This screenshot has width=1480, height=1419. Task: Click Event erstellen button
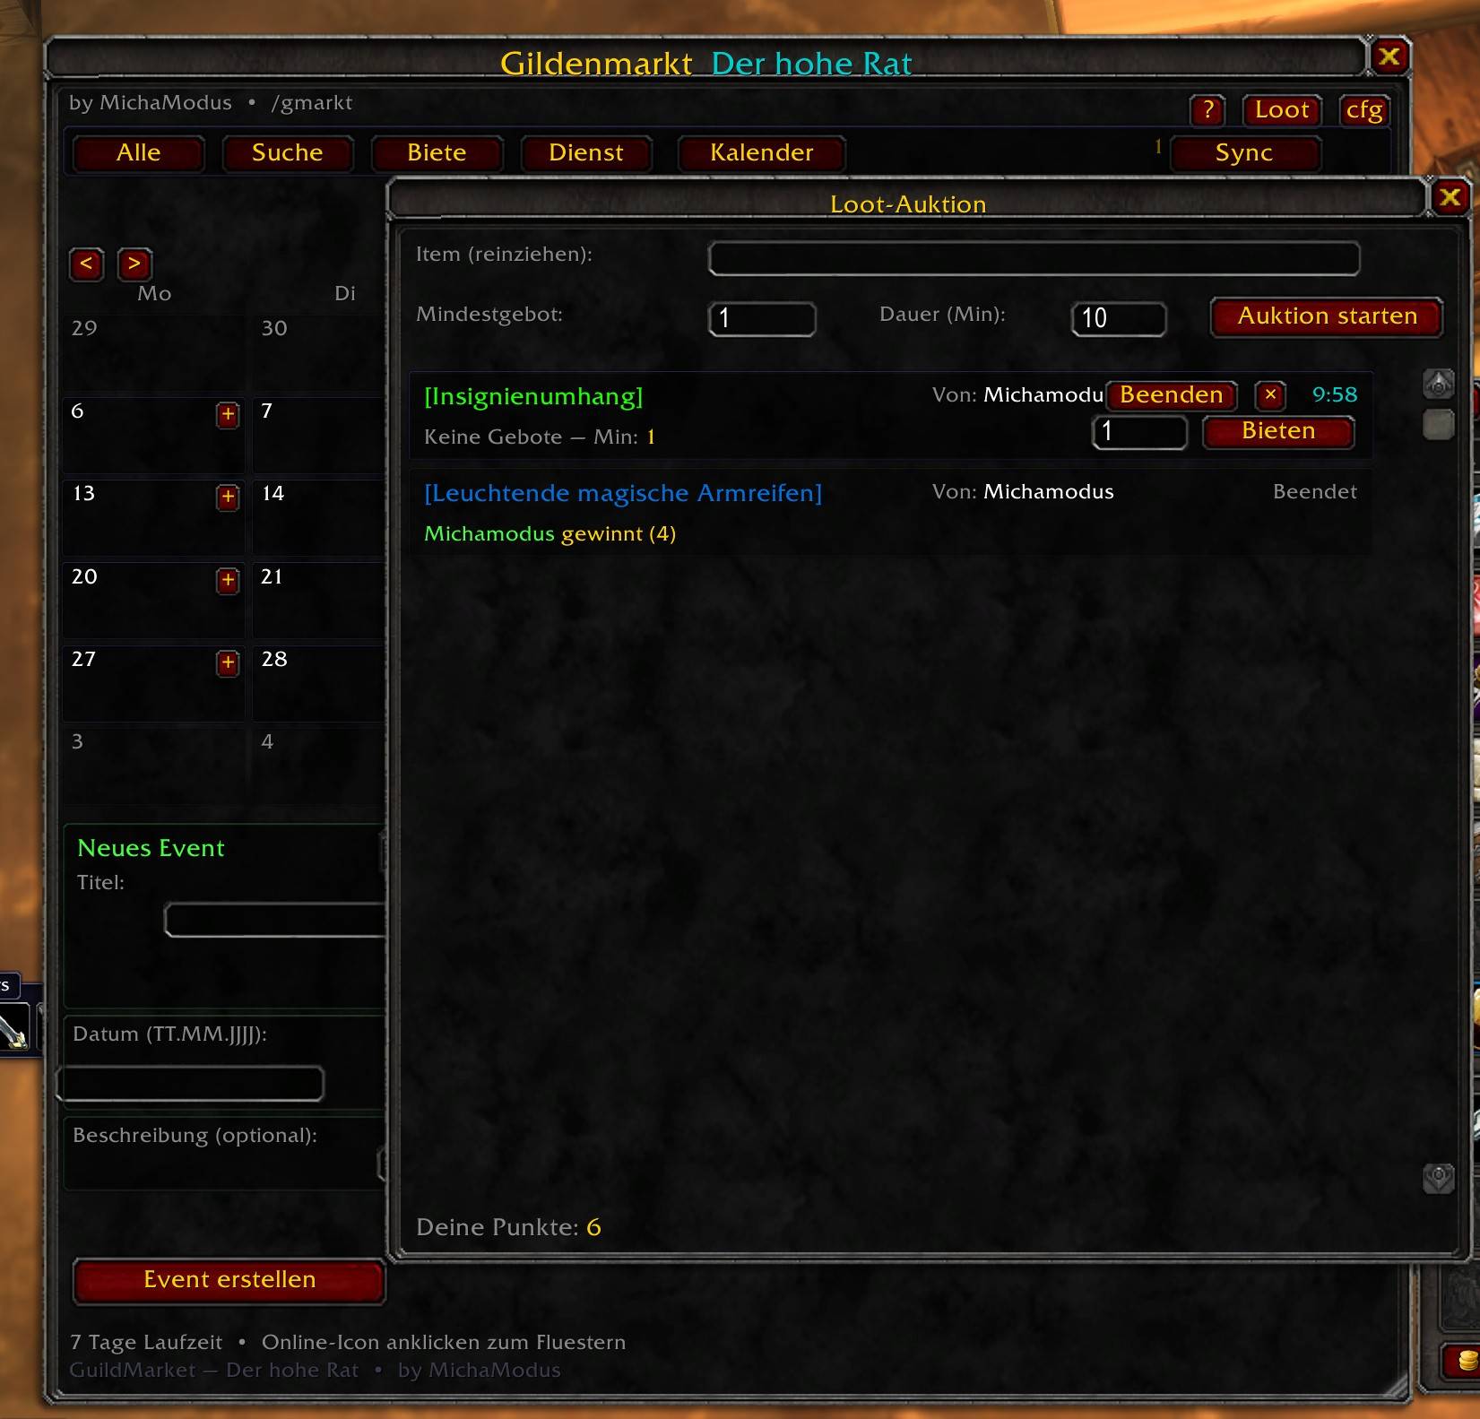229,1280
